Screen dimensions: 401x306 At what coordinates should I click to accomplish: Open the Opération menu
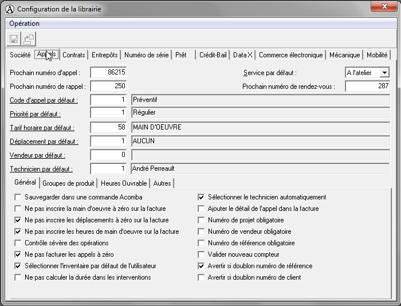pyautogui.click(x=24, y=23)
